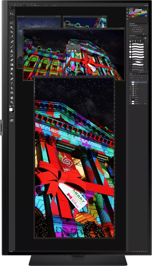Image resolution: width=152 pixels, height=266 pixels.
Task: Select the Rectangular Marquee tool
Action: (x=12, y=18)
